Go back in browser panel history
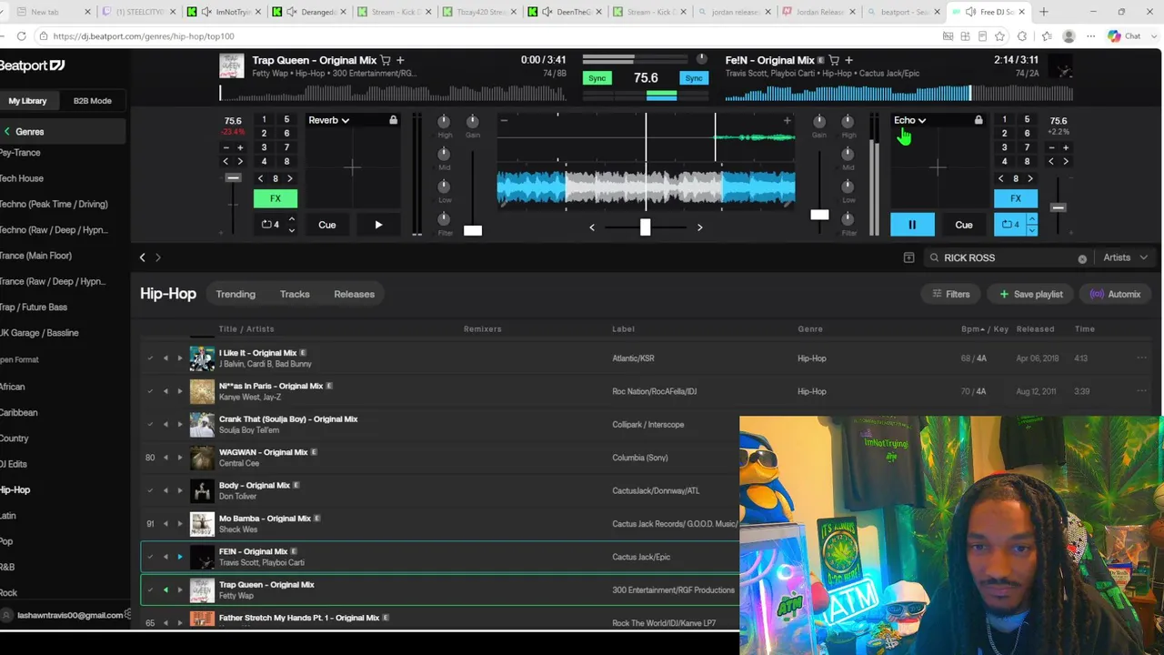This screenshot has height=655, width=1164. pos(142,257)
